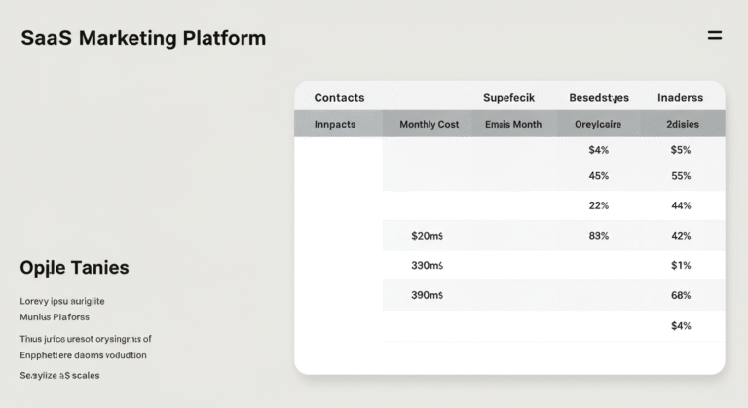Select the 330m$ monthly cost cell

[x=428, y=265]
